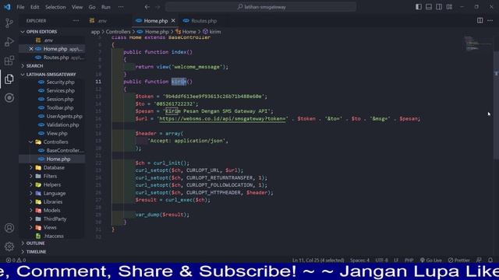Screen dimensions: 499x280
Task: Collapse the Open Editors section
Action: point(41,32)
